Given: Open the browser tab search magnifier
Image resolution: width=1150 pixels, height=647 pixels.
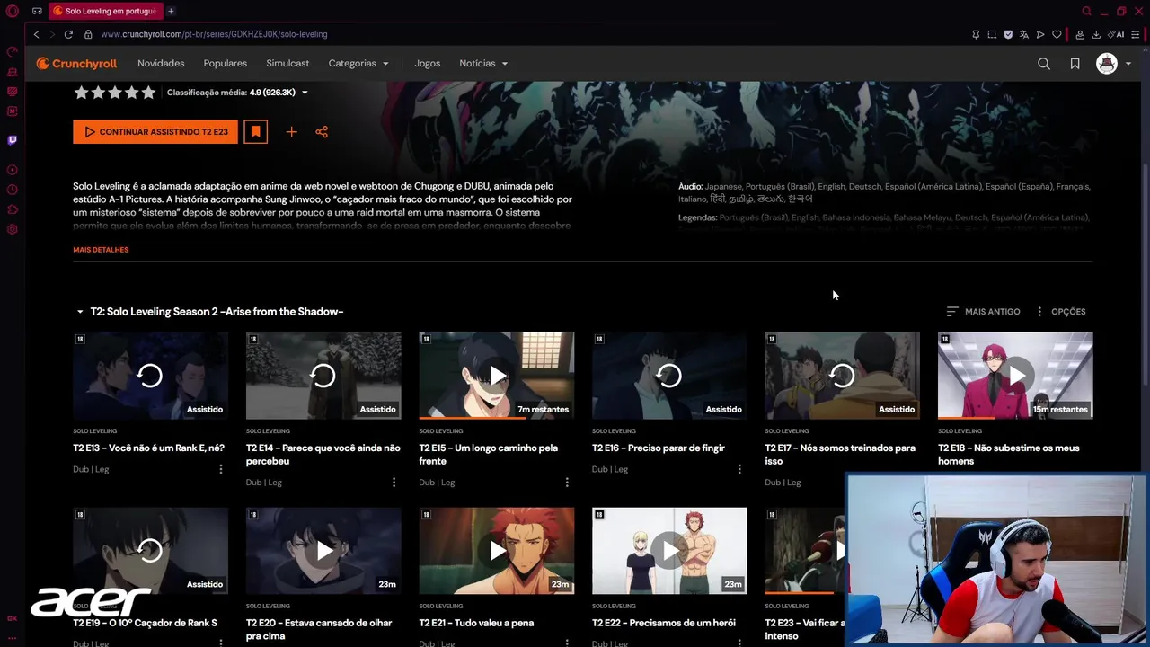Looking at the screenshot, I should tap(1086, 11).
